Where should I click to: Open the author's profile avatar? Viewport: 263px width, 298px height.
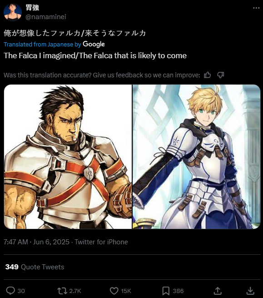tap(13, 12)
